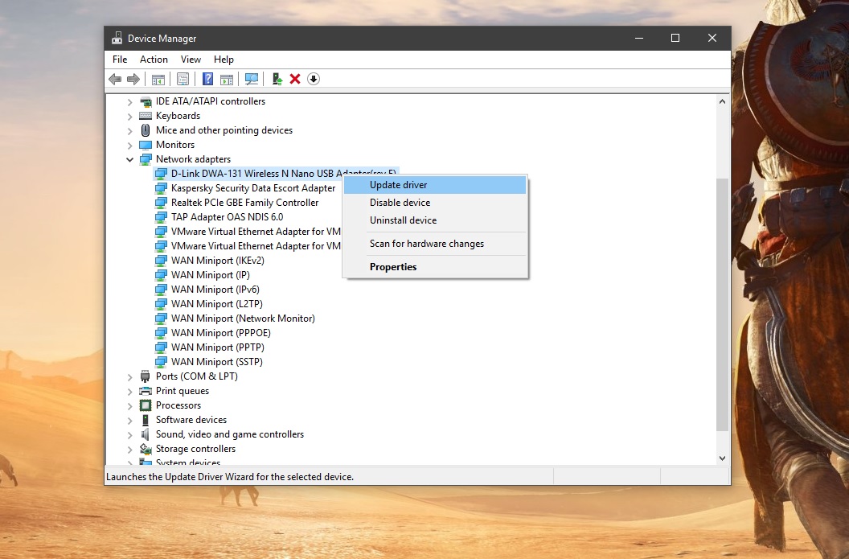Viewport: 849px width, 559px height.
Task: Click red X Uninstall device toolbar icon
Action: 295,79
